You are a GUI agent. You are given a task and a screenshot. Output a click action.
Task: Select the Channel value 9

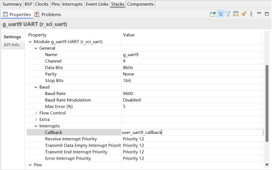tap(124, 61)
